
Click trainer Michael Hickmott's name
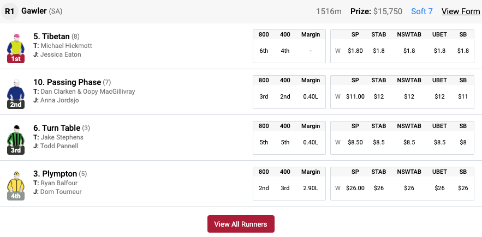tap(66, 46)
